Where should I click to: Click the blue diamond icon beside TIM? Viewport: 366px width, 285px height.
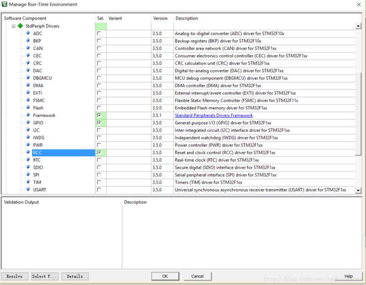pyautogui.click(x=28, y=182)
